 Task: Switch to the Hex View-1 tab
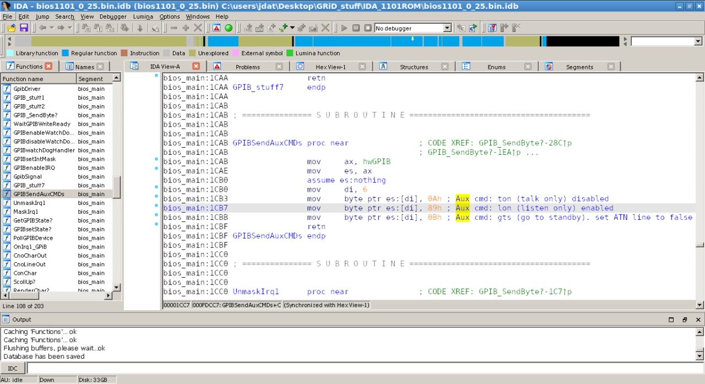pos(330,67)
